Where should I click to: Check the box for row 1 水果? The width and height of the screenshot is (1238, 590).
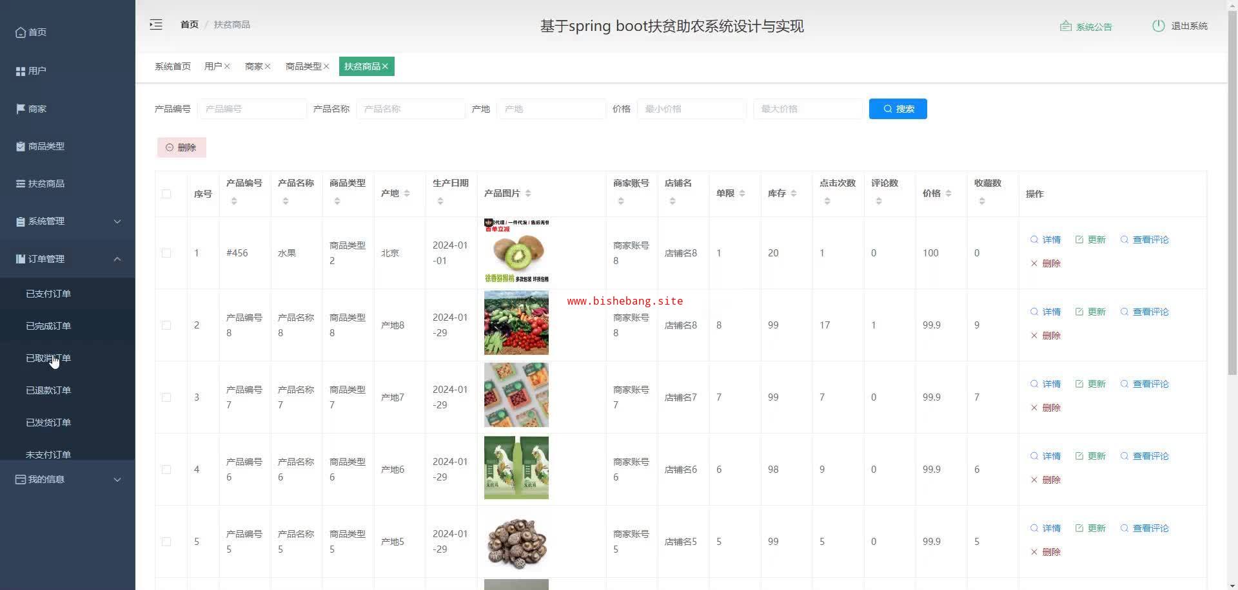pos(166,253)
